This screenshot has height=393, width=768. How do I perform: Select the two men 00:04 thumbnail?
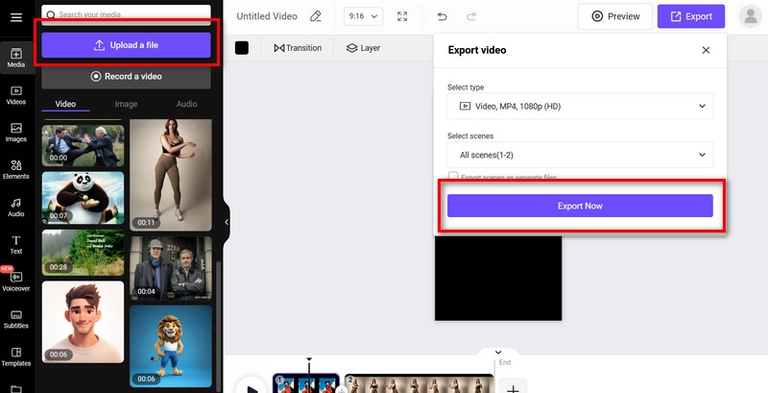tap(171, 268)
